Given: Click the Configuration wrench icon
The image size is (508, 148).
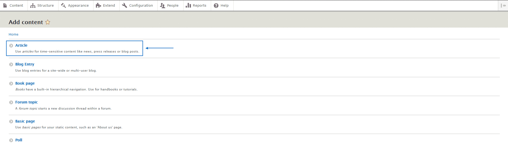Looking at the screenshot, I should pyautogui.click(x=124, y=5).
